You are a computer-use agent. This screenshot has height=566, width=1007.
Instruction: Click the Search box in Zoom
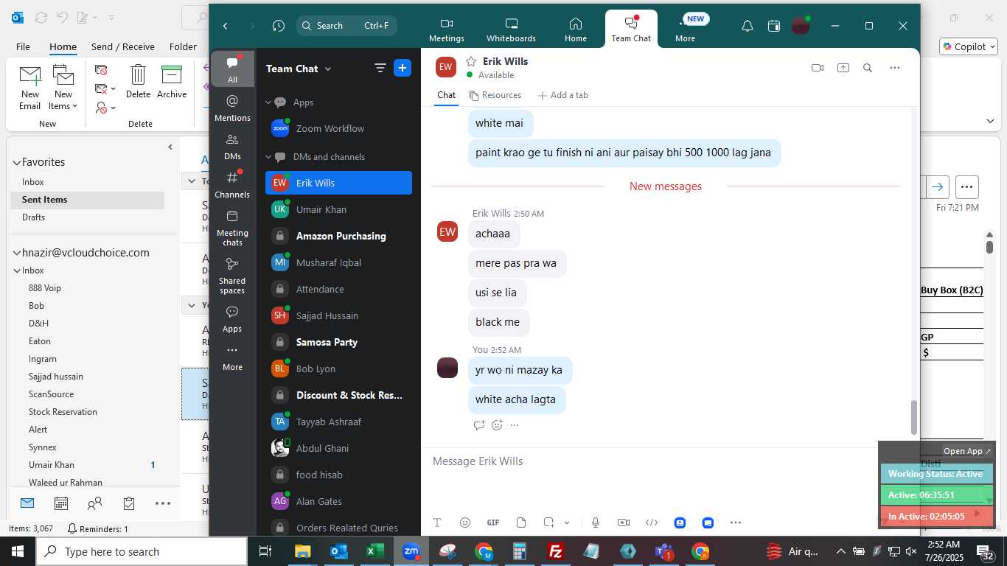(346, 26)
